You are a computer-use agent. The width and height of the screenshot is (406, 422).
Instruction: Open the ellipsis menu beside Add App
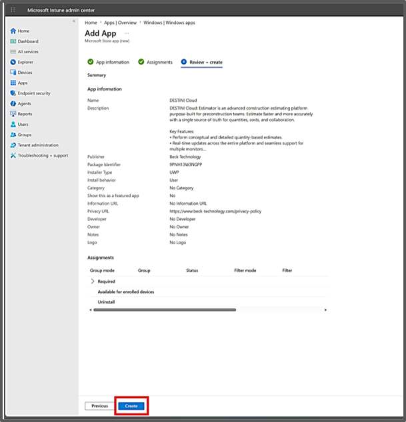point(127,33)
